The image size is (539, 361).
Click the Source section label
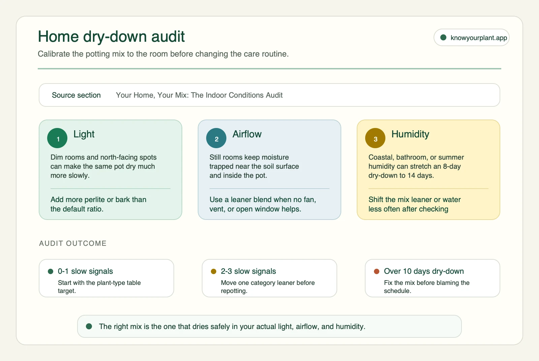76,95
